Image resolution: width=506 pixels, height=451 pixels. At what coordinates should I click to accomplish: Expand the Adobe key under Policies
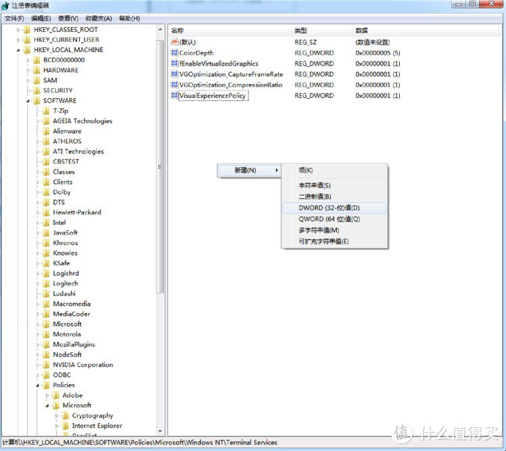coord(47,396)
